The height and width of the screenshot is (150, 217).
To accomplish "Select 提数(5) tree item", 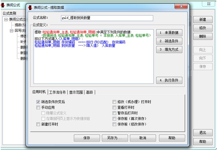I will [20, 25].
